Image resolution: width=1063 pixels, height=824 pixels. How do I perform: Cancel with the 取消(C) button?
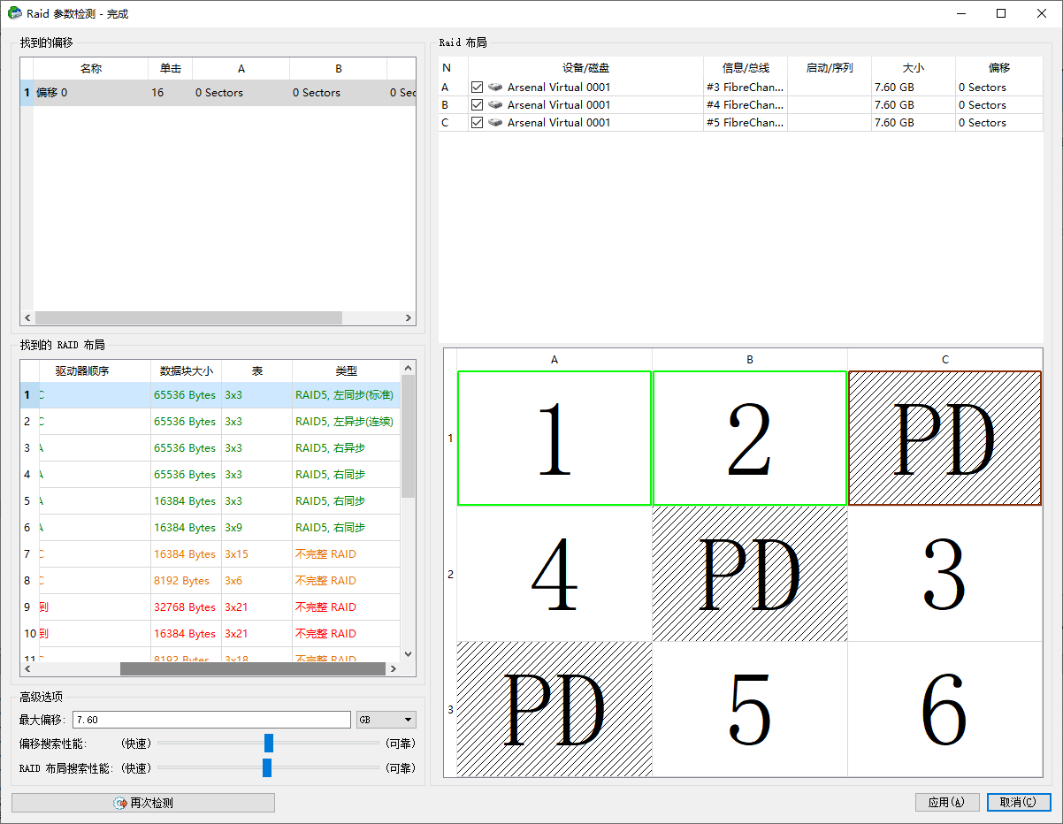click(1018, 802)
